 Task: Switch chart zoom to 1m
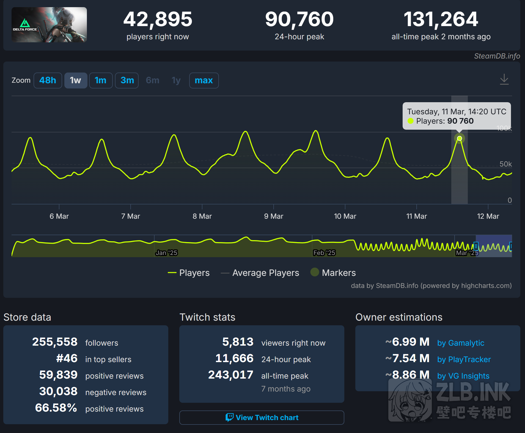coord(101,81)
